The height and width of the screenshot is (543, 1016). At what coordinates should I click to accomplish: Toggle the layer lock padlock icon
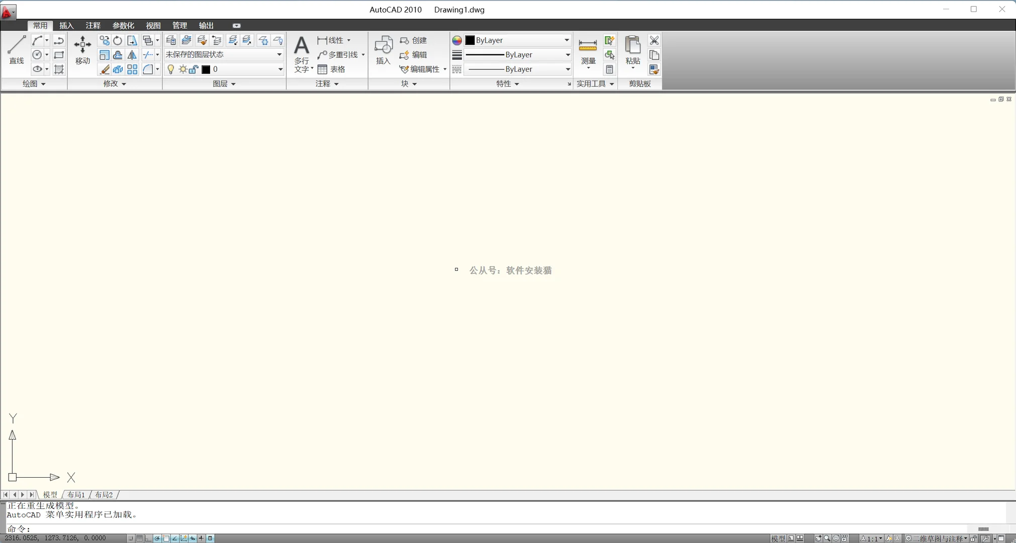click(x=194, y=69)
